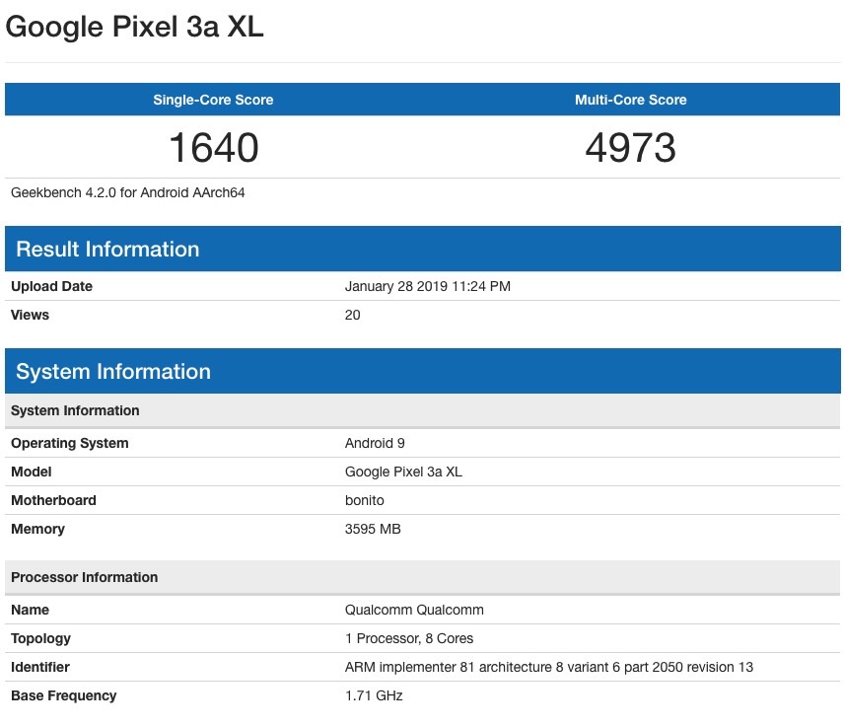Click the gray 'System Information' subheader row
This screenshot has height=727, width=845.
(x=422, y=410)
